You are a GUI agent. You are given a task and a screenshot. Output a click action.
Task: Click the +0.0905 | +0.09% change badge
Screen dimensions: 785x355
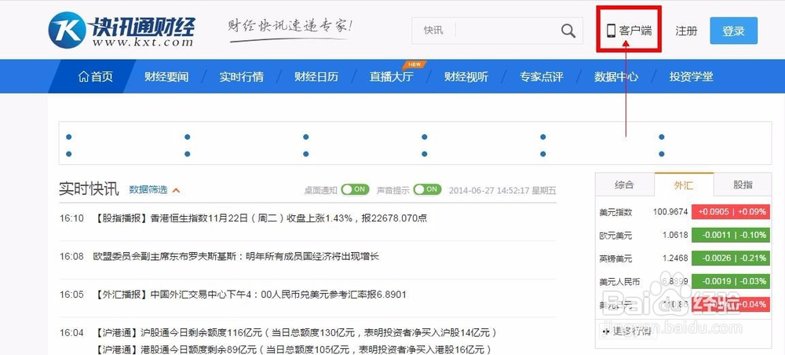(731, 212)
